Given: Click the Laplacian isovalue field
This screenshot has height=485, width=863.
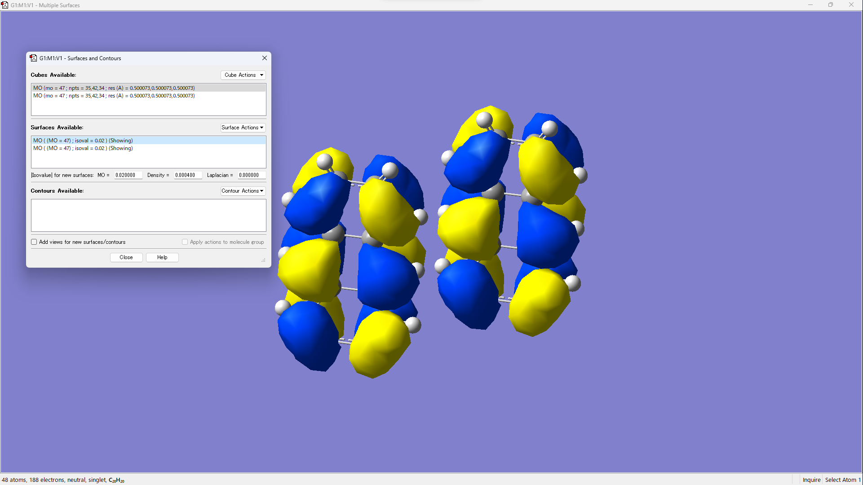Looking at the screenshot, I should 251,175.
